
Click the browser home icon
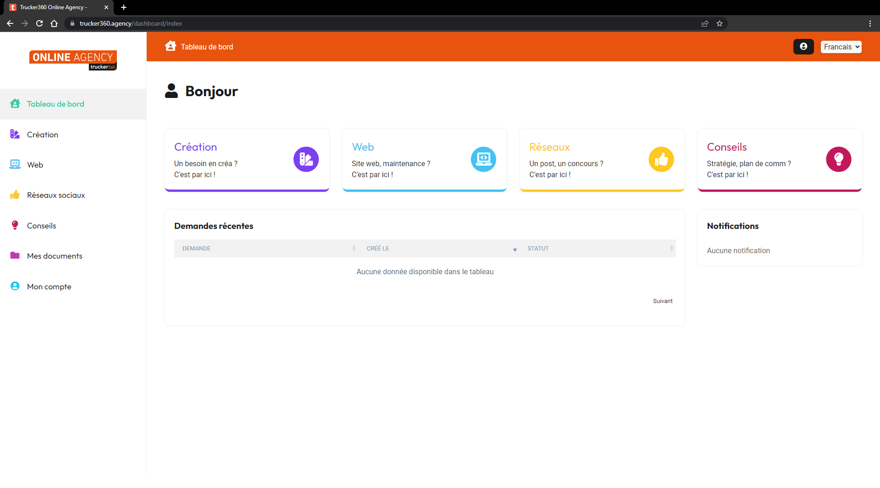[54, 23]
